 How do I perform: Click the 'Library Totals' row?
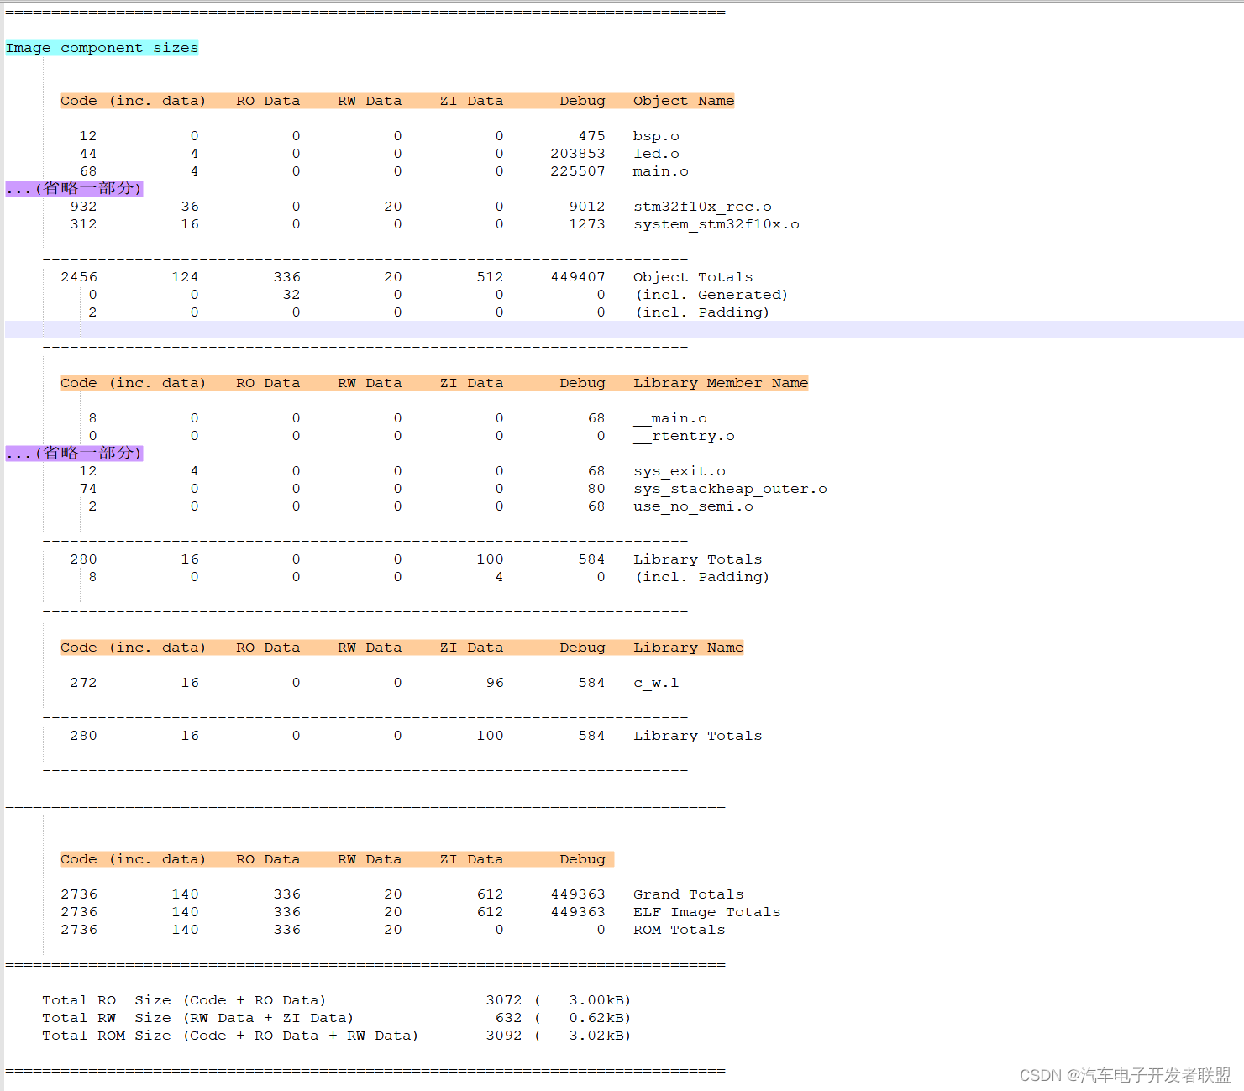[x=697, y=559]
